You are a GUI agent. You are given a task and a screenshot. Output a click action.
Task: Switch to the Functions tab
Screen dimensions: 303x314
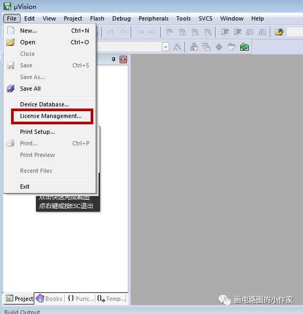[x=81, y=299]
